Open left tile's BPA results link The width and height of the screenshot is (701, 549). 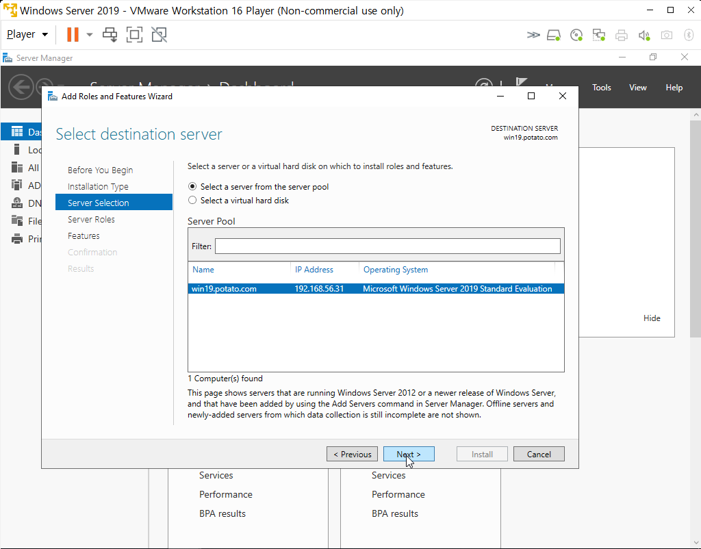(222, 513)
